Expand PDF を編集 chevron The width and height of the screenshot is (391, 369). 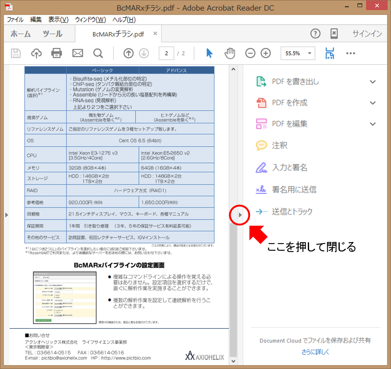(373, 124)
